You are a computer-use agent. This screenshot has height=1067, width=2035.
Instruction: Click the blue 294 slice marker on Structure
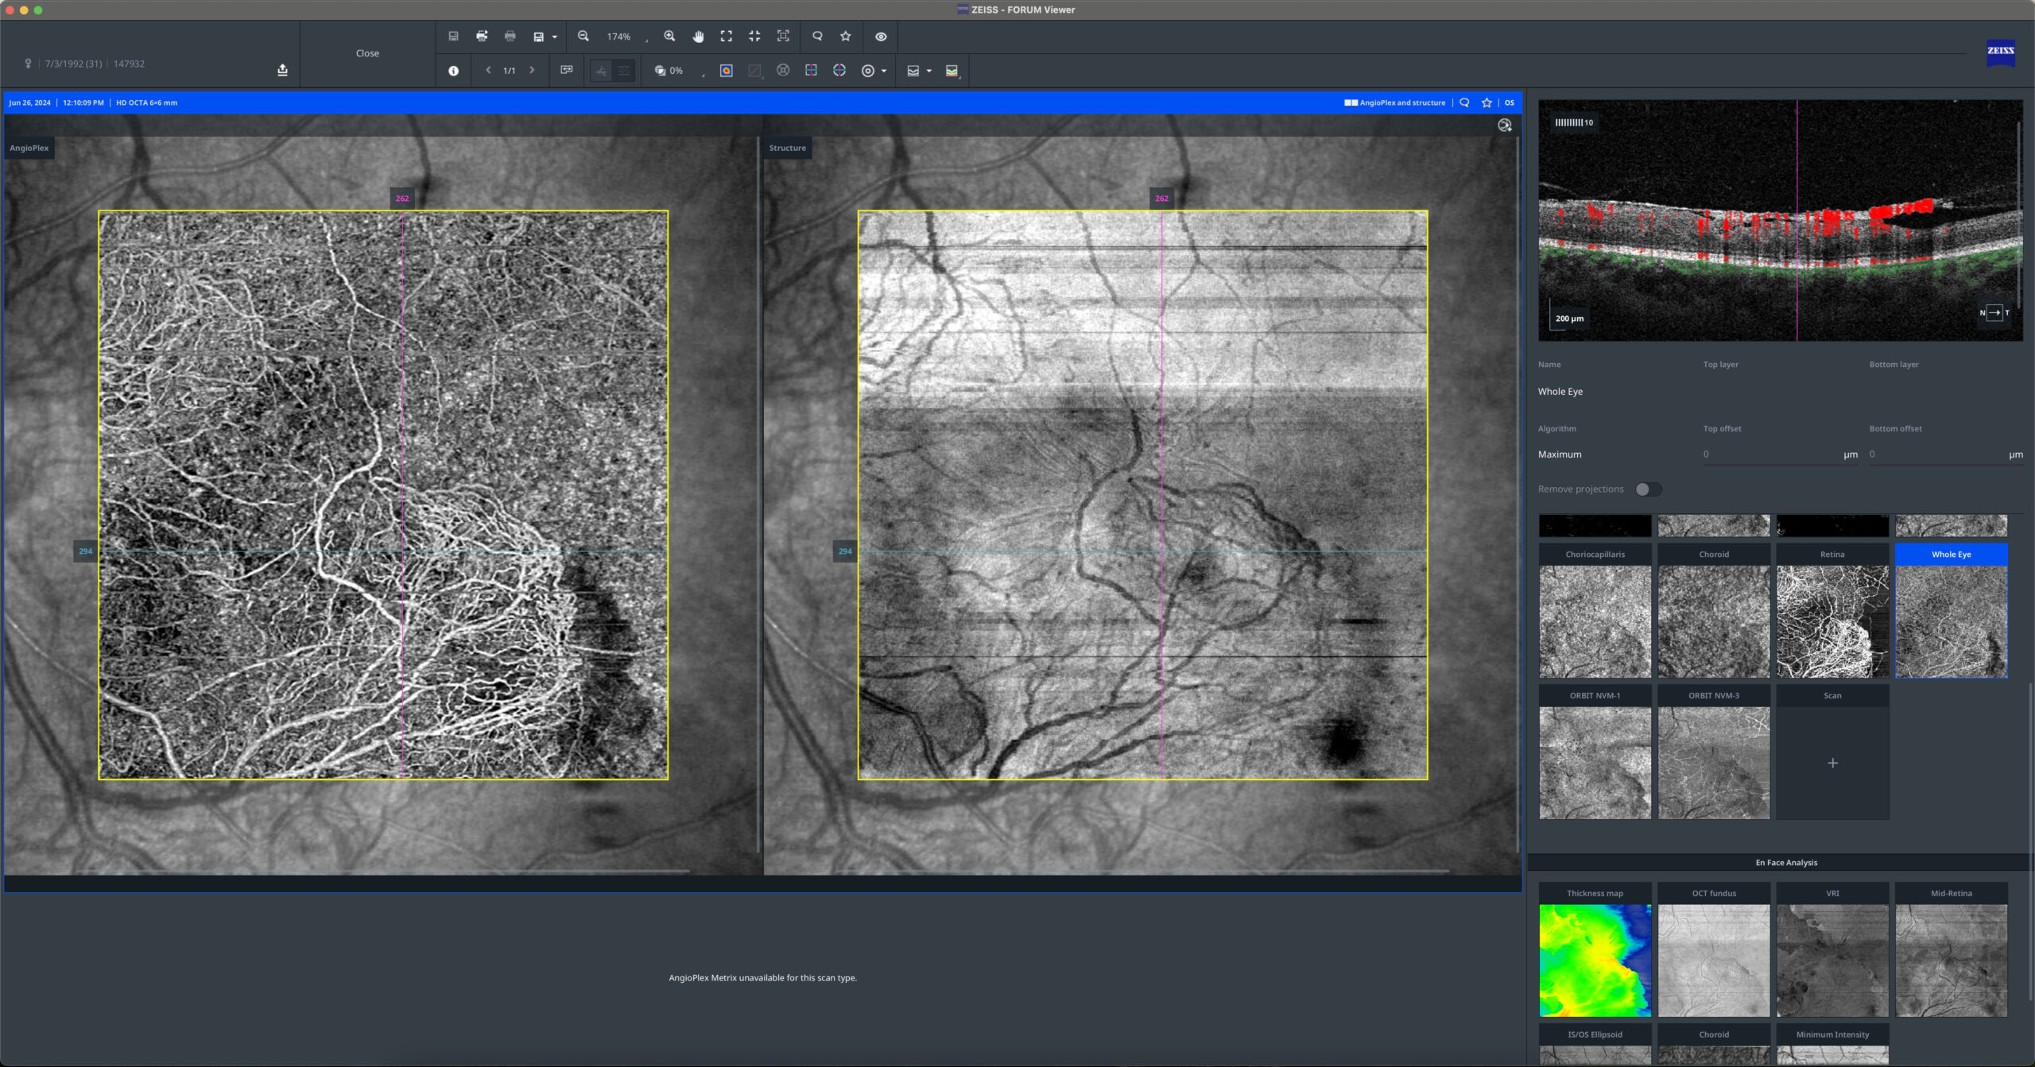coord(845,551)
